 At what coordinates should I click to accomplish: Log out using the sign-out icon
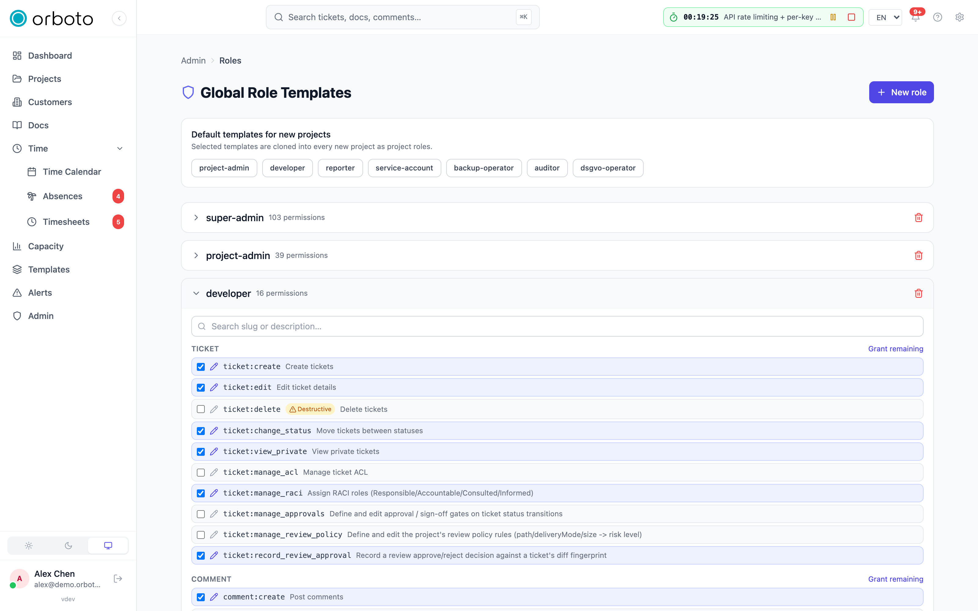click(x=118, y=579)
